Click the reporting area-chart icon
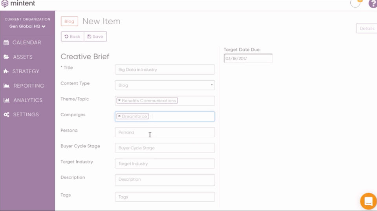This screenshot has width=377, height=211. 7,86
